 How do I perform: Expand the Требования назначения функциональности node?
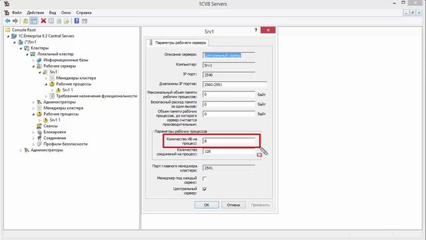46,96
